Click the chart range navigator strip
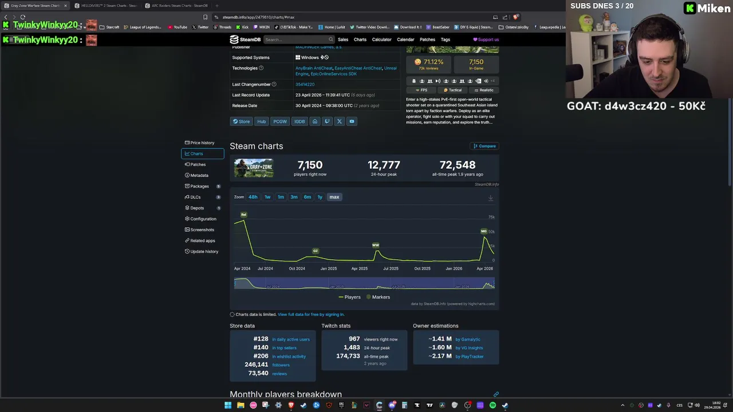Screen dimensions: 733x412 [364, 283]
